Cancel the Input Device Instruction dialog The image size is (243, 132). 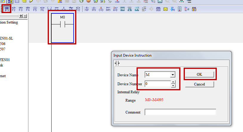(x=199, y=84)
